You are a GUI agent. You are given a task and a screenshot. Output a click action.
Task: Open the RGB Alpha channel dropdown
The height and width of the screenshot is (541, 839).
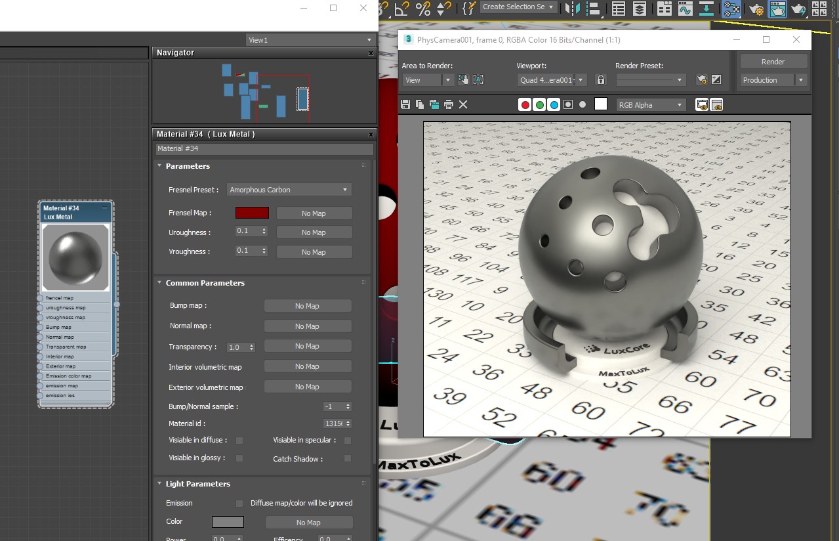(x=651, y=105)
